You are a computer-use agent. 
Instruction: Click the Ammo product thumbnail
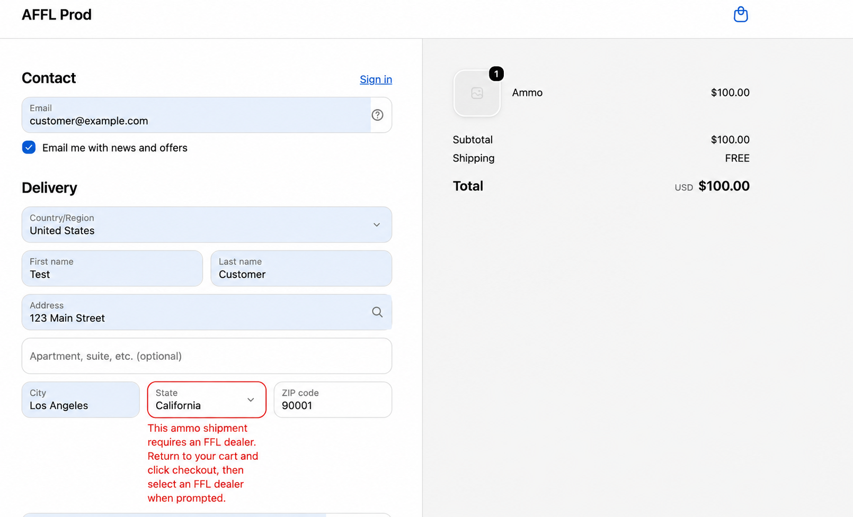[477, 93]
